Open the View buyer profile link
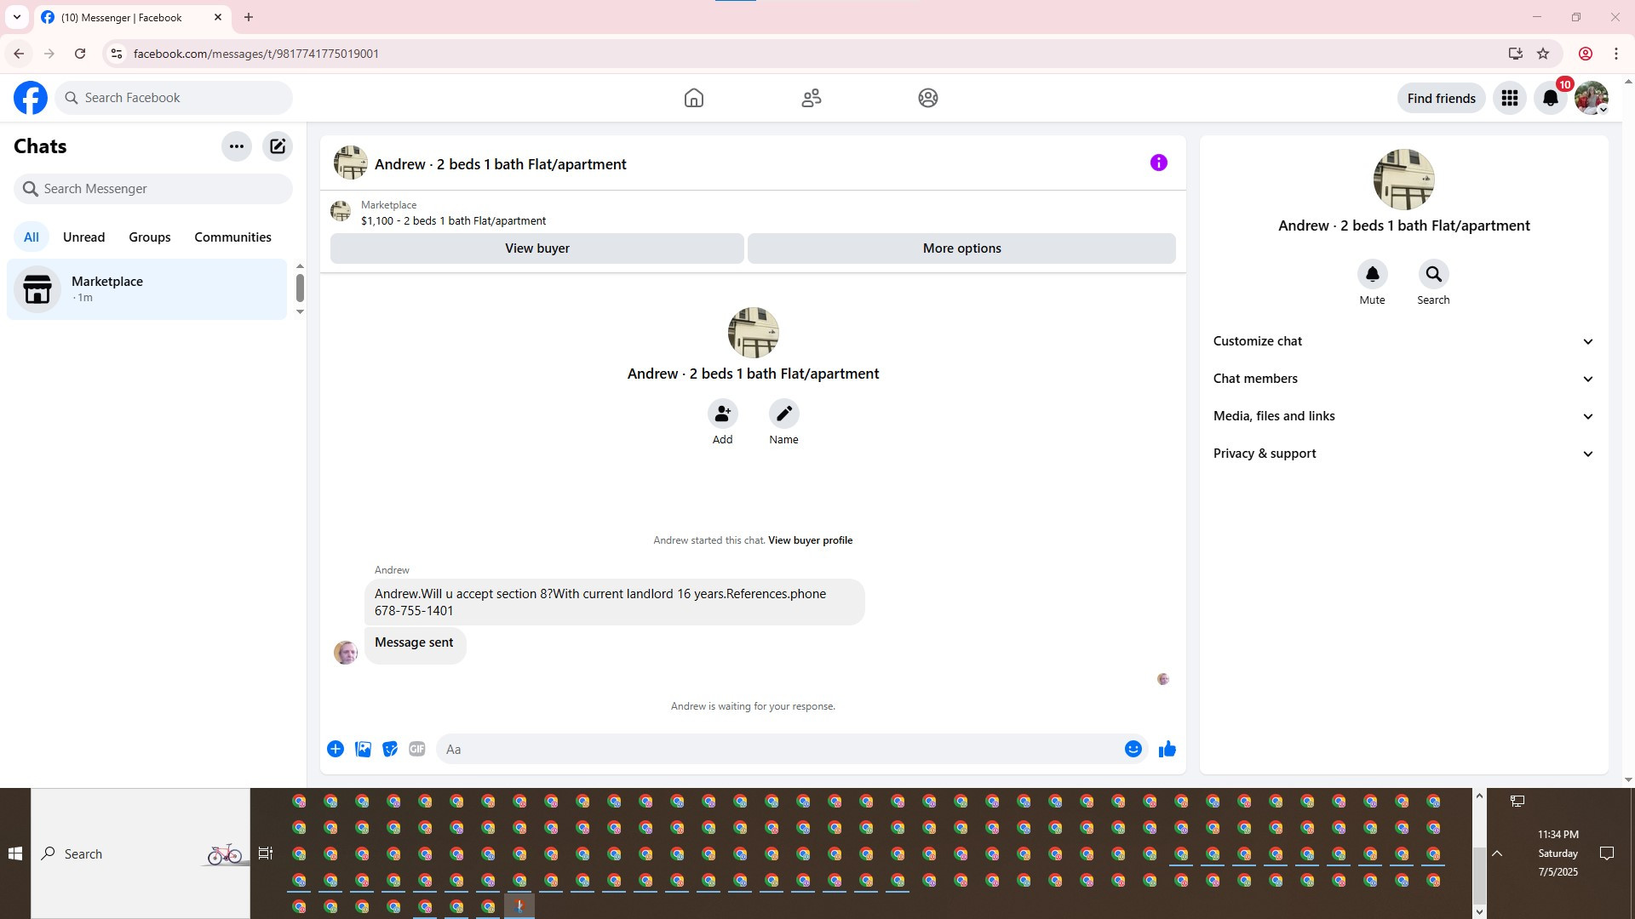The width and height of the screenshot is (1635, 919). click(810, 540)
